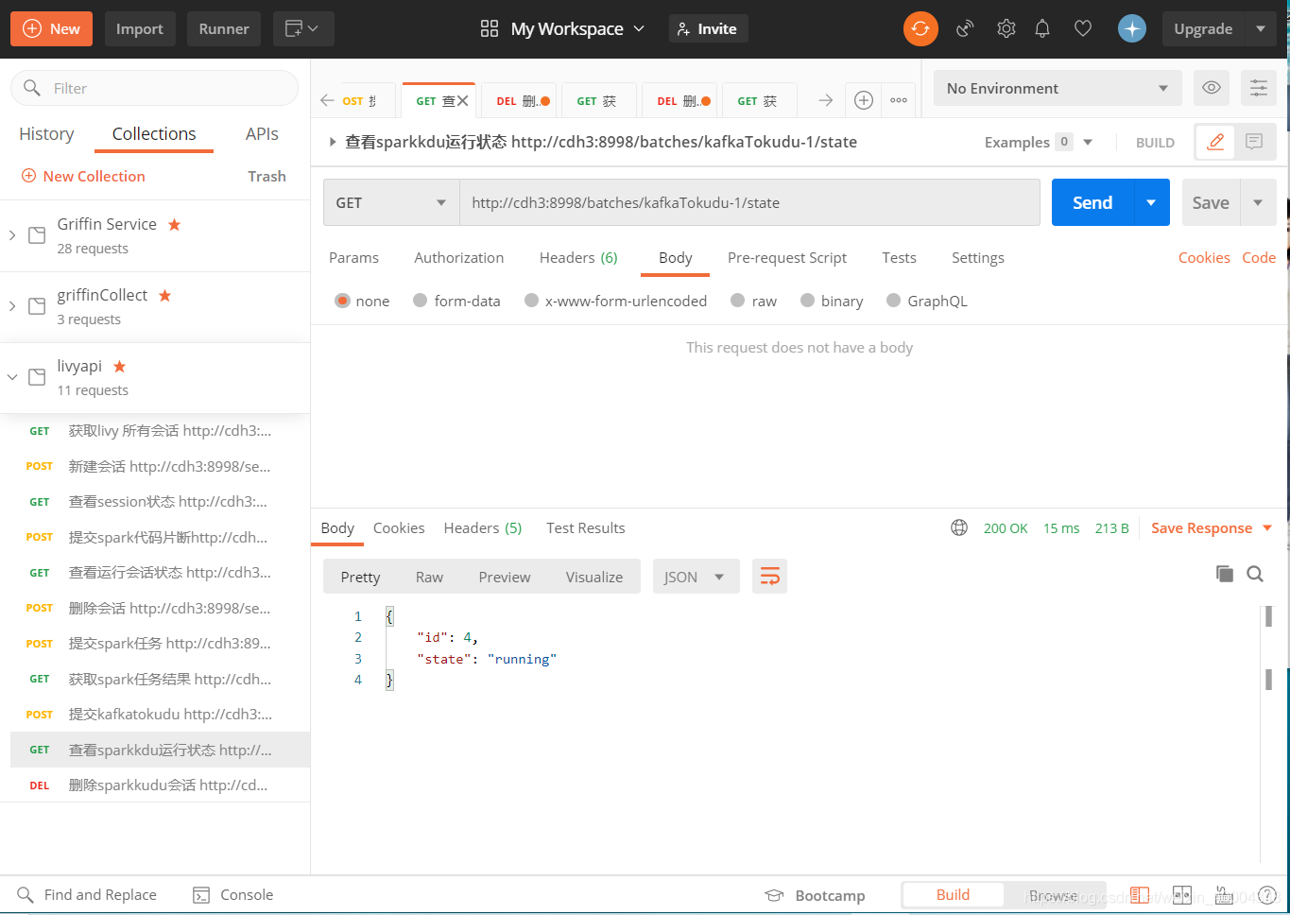This screenshot has width=1290, height=915.
Task: Open Find and Replace
Action: [88, 895]
